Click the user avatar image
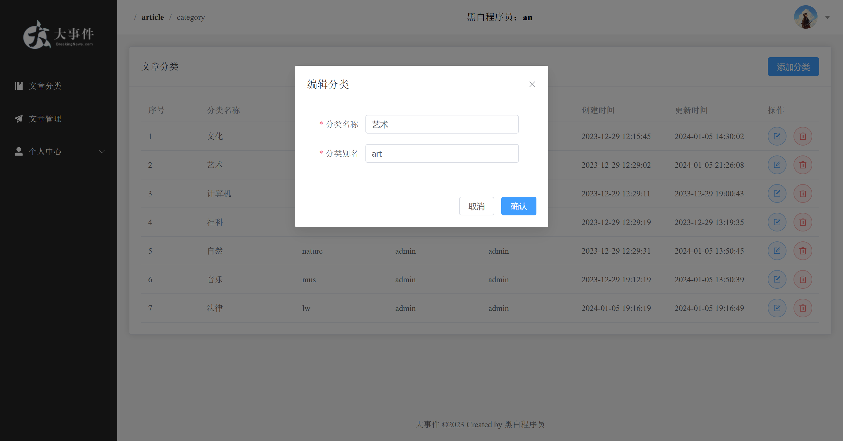The image size is (843, 441). point(805,17)
